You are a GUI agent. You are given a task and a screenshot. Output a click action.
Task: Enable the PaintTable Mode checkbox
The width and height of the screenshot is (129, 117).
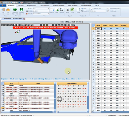click(x=108, y=9)
